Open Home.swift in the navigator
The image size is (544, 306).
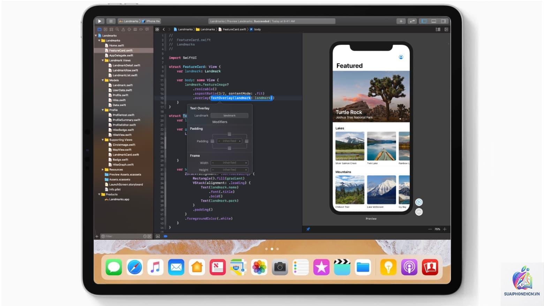click(115, 45)
